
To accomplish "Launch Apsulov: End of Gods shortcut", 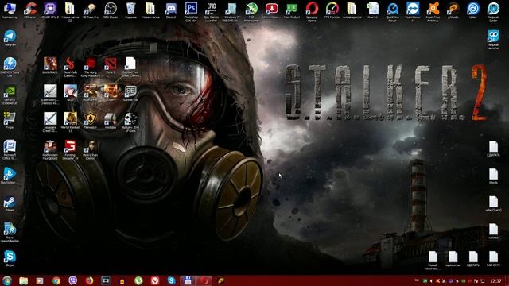I will pyautogui.click(x=130, y=122).
